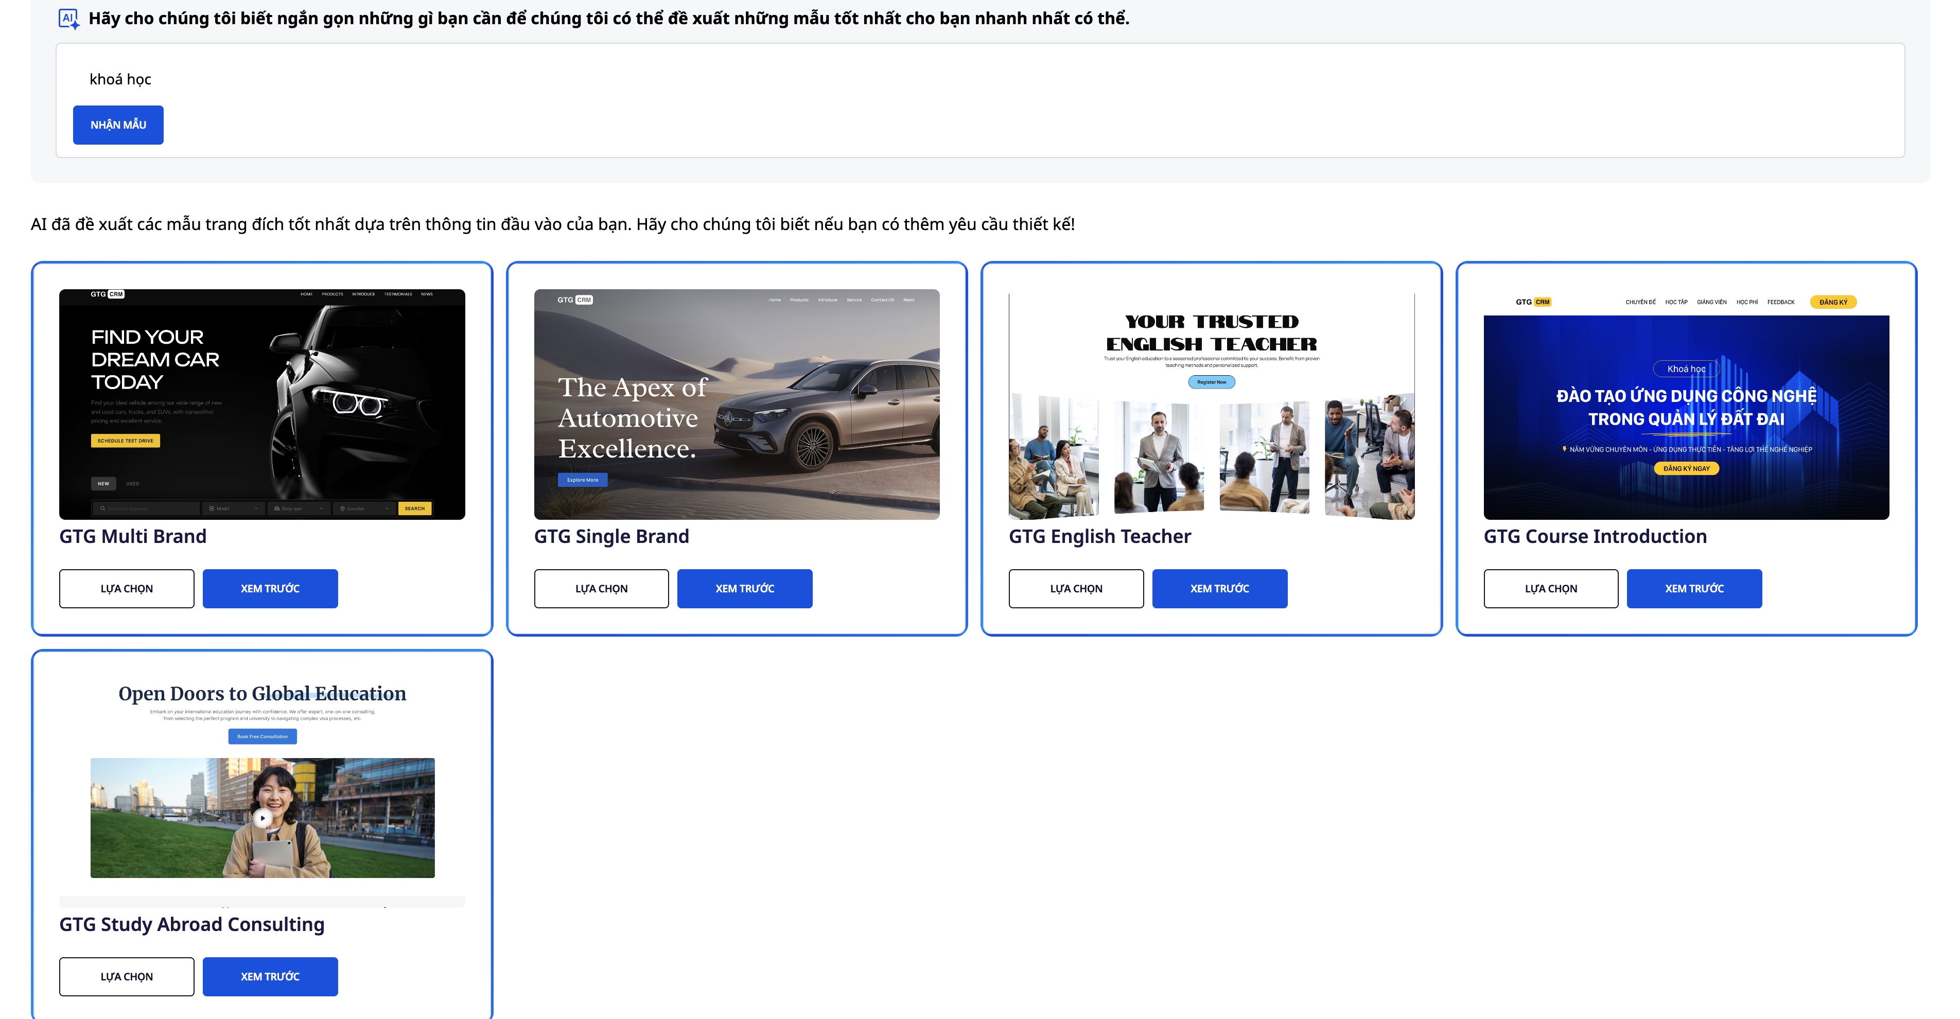This screenshot has width=1960, height=1019.
Task: Select LỰA CHỌN for GTG Multi Brand
Action: point(126,588)
